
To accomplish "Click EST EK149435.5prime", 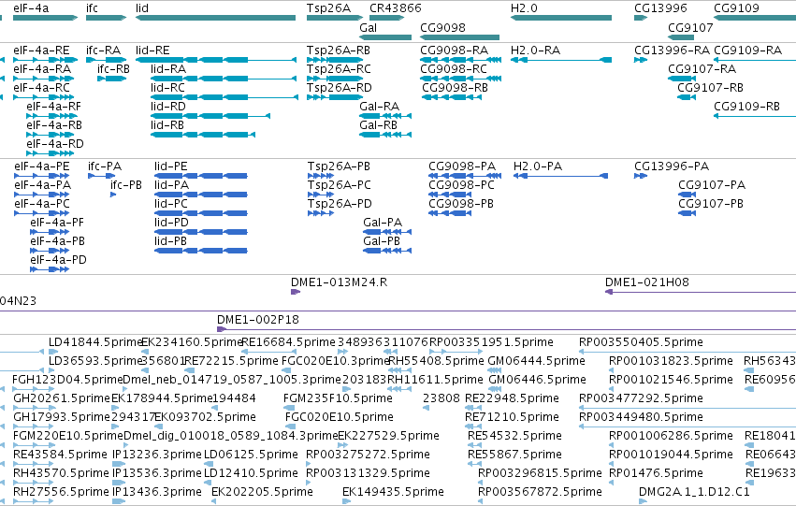I will [x=347, y=501].
